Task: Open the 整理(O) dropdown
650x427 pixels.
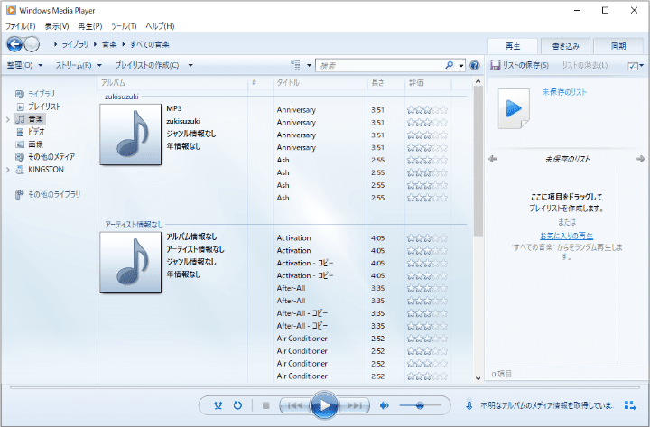Action: [x=24, y=65]
